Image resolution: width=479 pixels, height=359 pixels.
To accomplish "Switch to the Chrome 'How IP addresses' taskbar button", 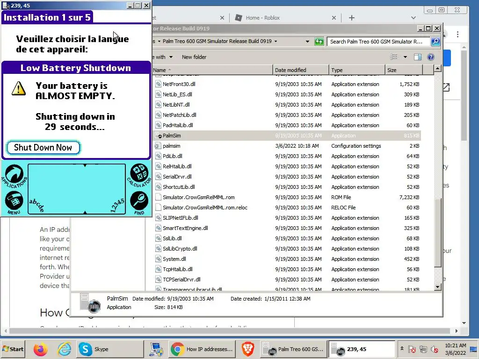I will coord(202,349).
